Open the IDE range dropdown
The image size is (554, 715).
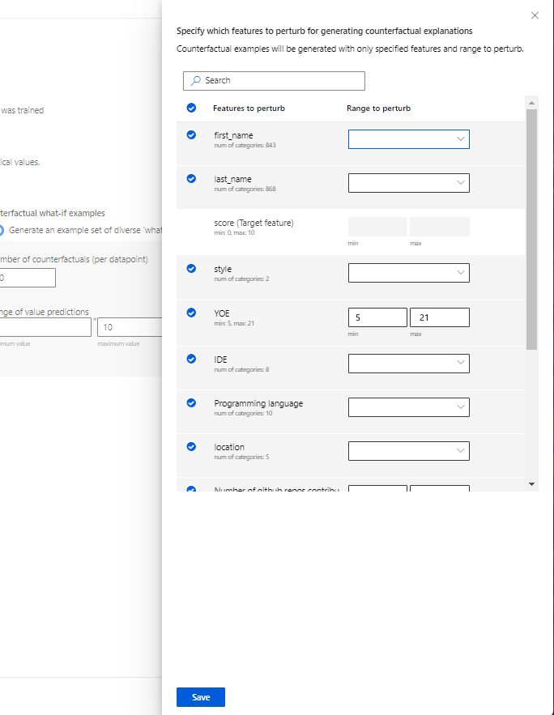pyautogui.click(x=408, y=364)
